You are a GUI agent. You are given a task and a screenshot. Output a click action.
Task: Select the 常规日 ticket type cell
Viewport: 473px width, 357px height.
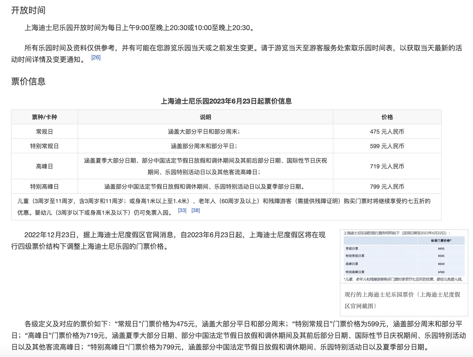tap(45, 132)
